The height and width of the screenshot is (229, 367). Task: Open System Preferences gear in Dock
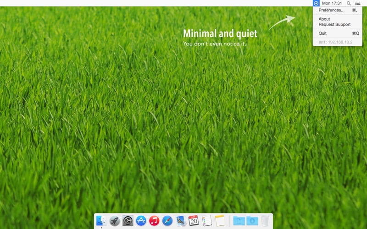128,221
